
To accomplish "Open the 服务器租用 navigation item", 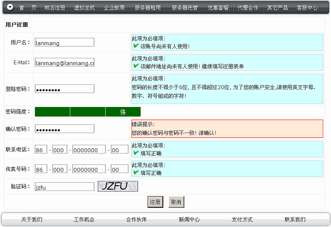I will pos(148,8).
